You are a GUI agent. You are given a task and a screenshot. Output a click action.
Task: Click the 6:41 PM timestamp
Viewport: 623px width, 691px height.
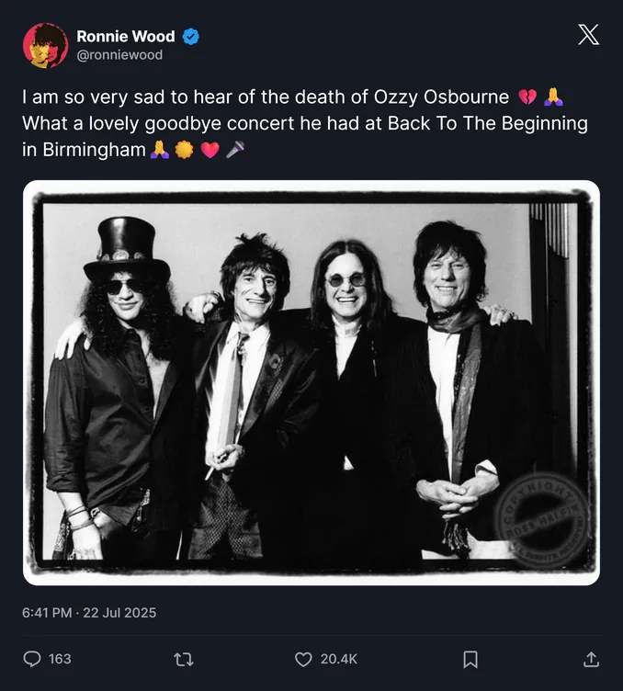(47, 613)
